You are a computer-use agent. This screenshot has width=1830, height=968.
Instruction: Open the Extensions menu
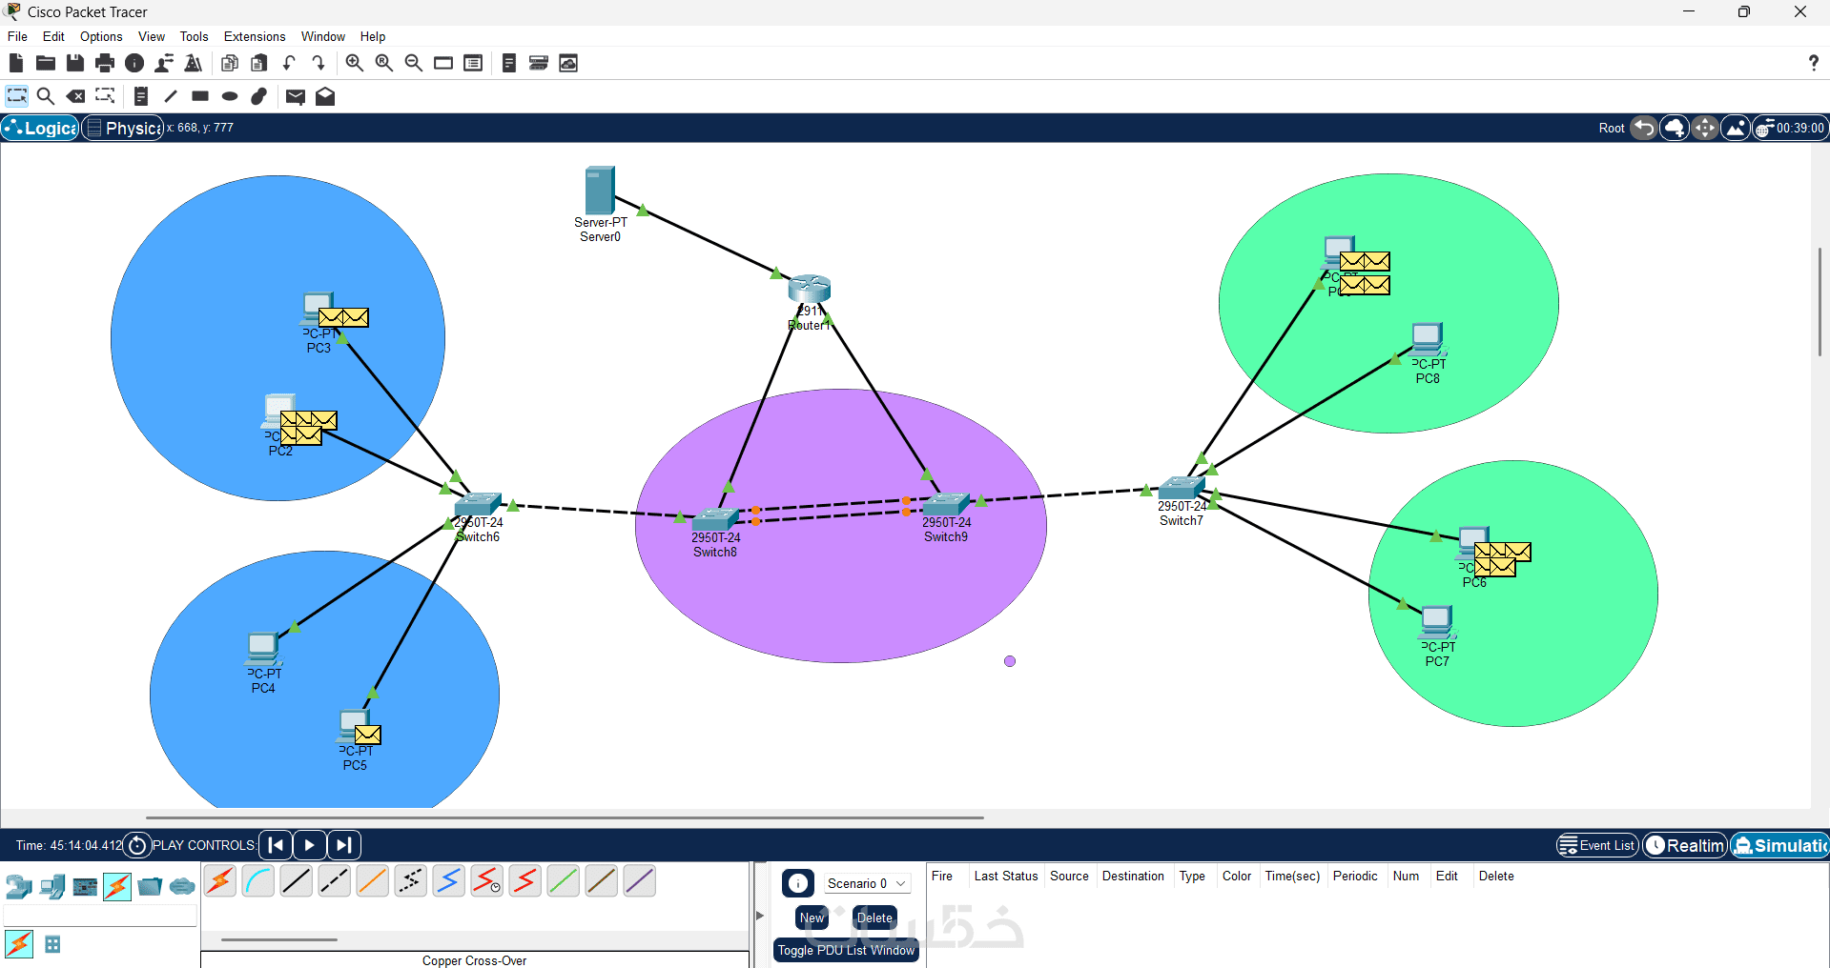click(x=255, y=36)
